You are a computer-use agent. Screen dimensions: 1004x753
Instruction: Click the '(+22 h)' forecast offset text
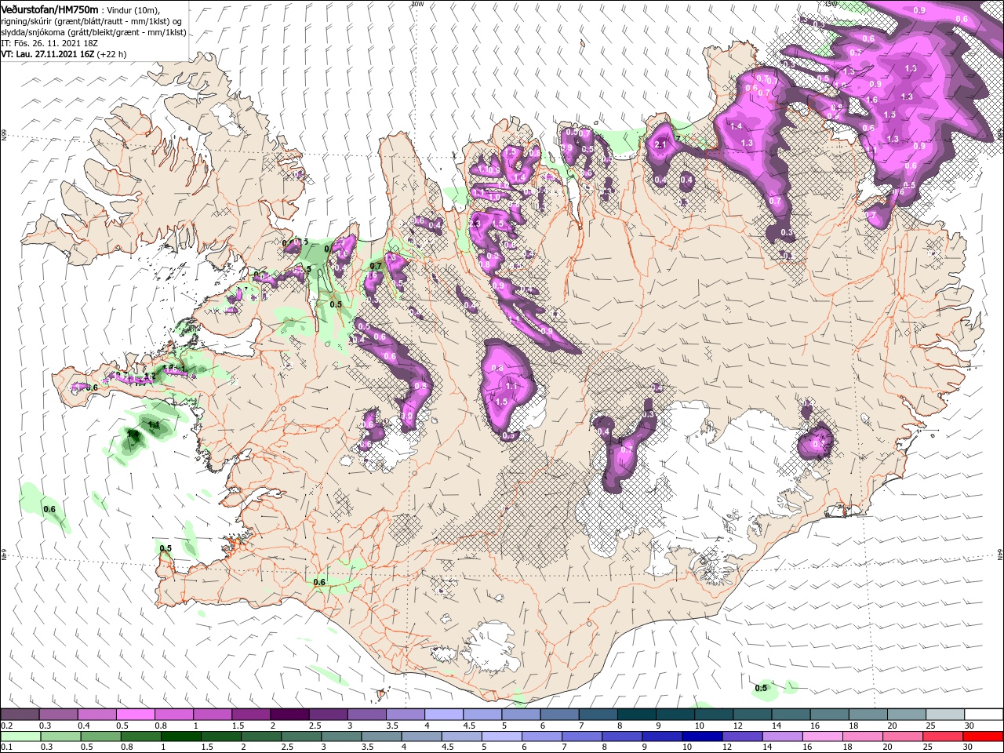click(x=112, y=54)
